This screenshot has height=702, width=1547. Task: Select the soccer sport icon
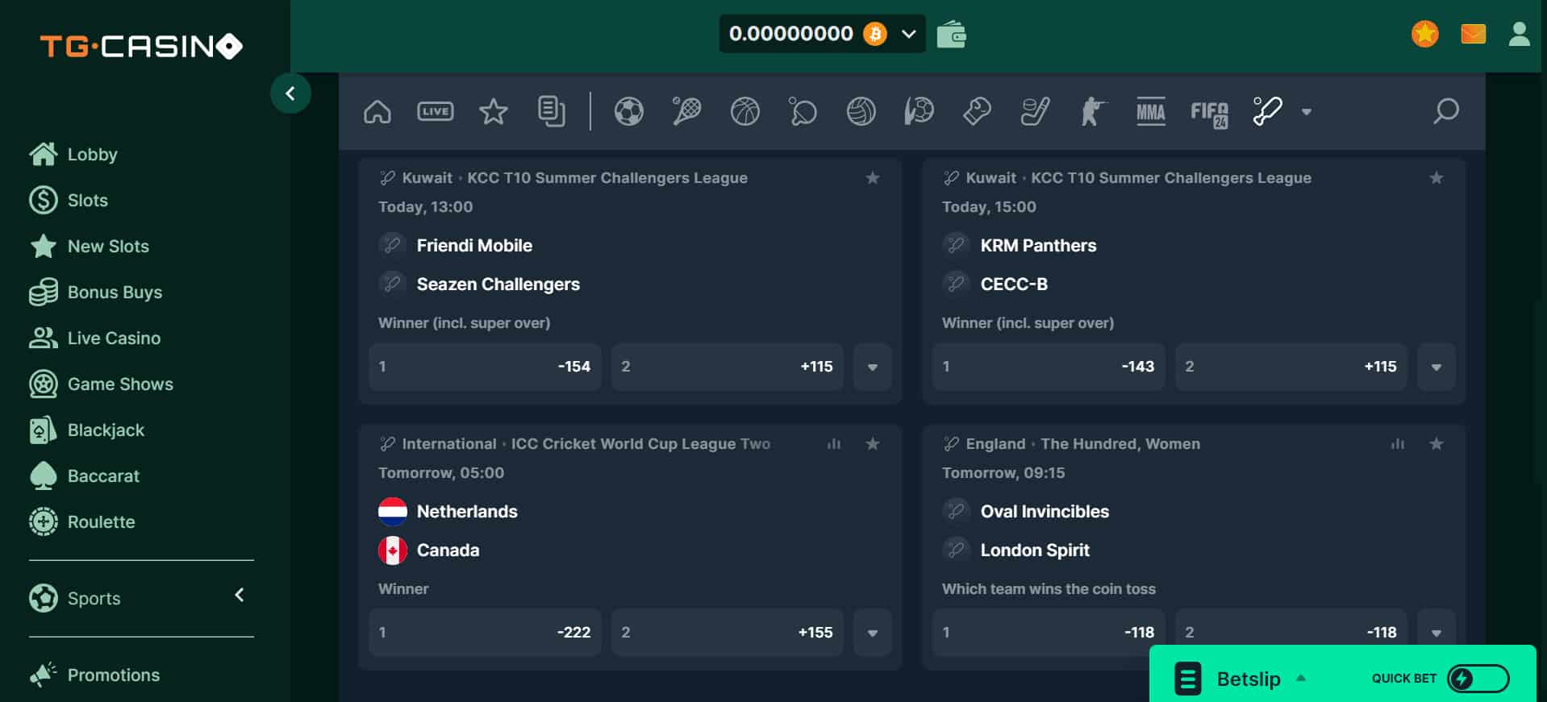pyautogui.click(x=629, y=111)
